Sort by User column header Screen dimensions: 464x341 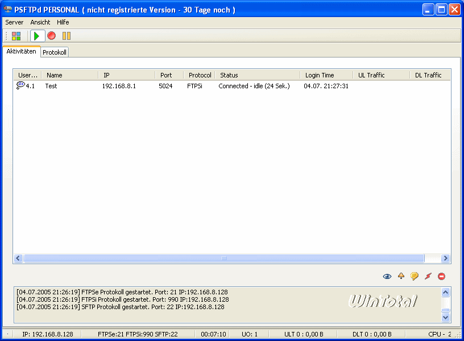point(27,75)
